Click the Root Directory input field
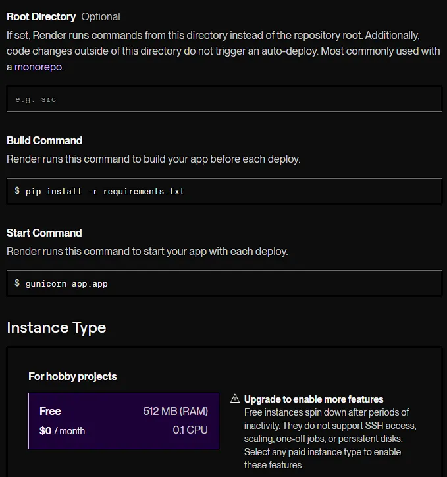The height and width of the screenshot is (477, 447). click(224, 99)
